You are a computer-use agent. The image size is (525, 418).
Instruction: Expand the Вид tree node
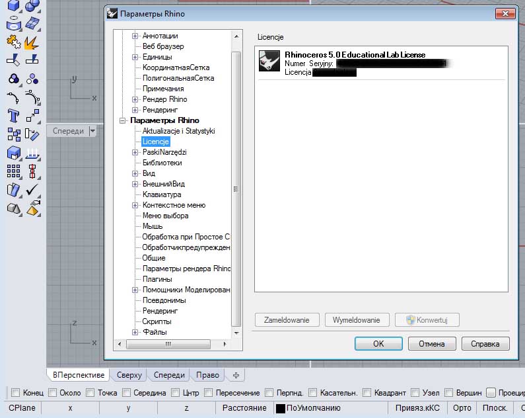tap(135, 173)
